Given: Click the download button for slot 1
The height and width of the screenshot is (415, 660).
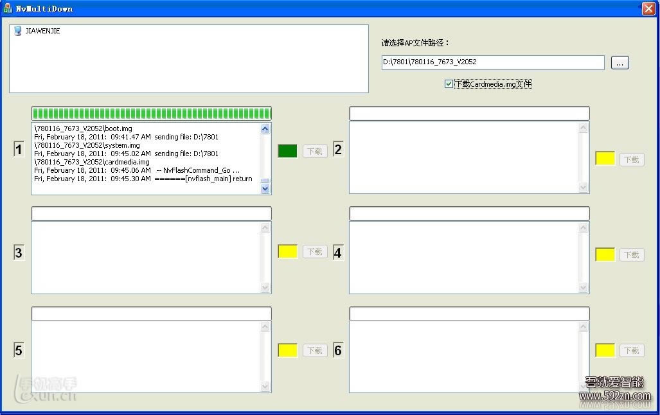Looking at the screenshot, I should 315,151.
